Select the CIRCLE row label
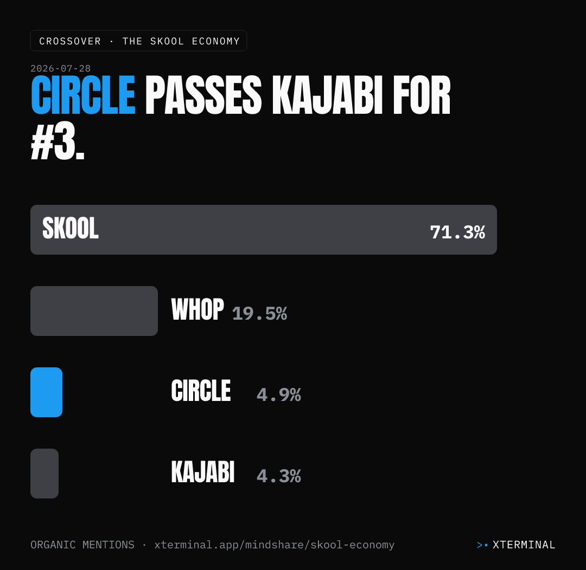Viewport: 586px width, 570px height. point(201,391)
